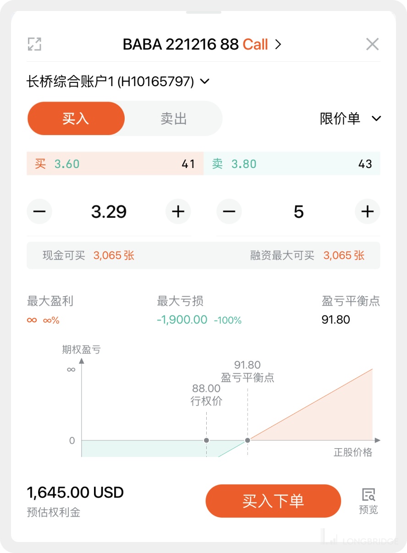Open BABA 221216 88 Call details chevron
The image size is (407, 553).
point(278,44)
